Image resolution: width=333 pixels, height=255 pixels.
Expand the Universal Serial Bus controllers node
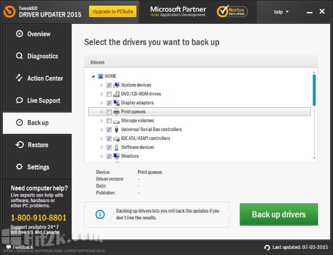click(x=102, y=129)
